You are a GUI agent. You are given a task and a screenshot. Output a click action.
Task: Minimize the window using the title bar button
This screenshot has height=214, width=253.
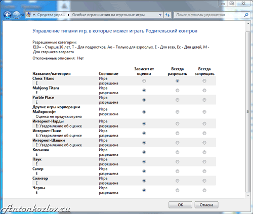[223, 4]
